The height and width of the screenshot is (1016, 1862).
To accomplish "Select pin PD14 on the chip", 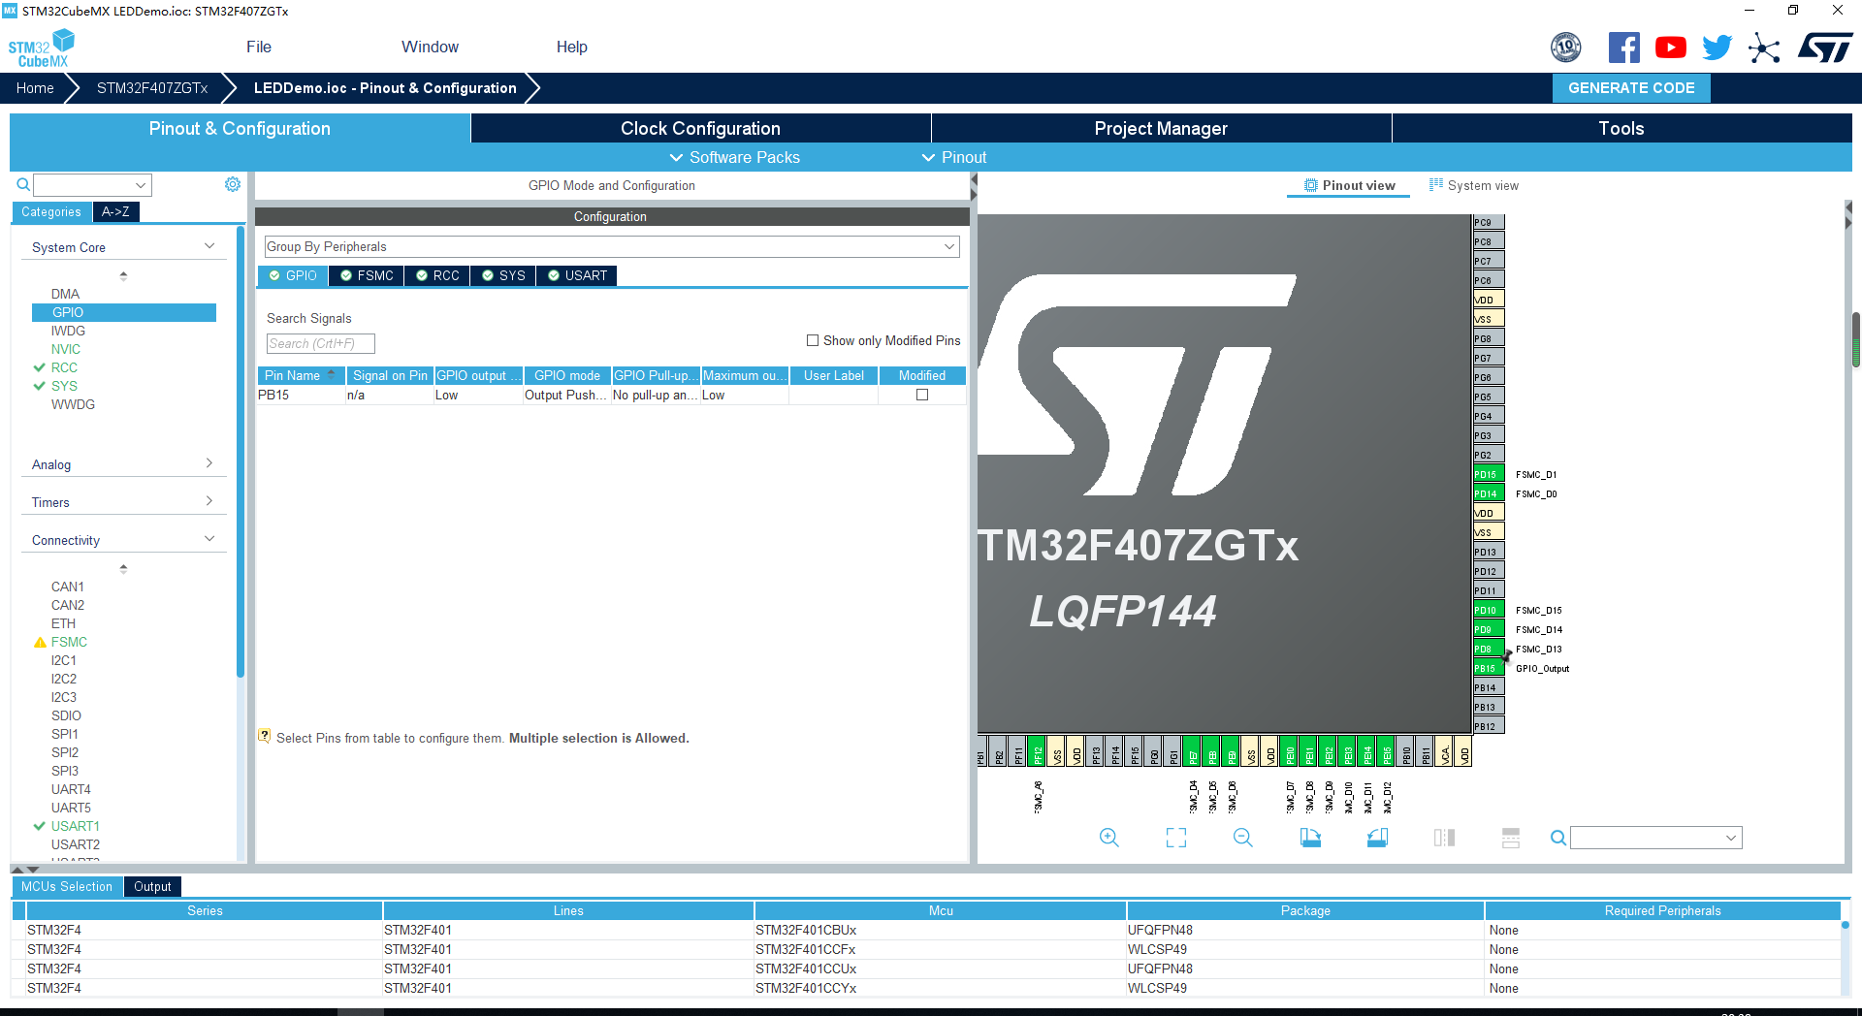I will 1488,493.
